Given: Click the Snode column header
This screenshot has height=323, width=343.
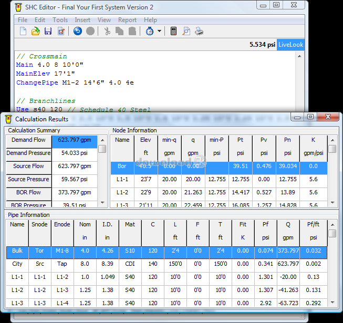Looking at the screenshot, I should (39, 233).
